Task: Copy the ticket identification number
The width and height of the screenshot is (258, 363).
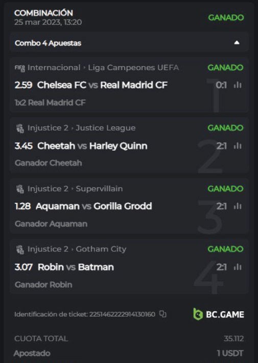Action: point(163,314)
